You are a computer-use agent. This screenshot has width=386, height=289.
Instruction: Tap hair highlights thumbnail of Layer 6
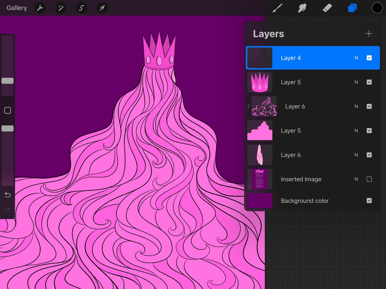tap(264, 107)
